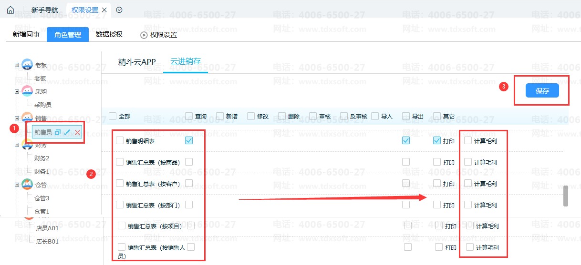Select the 店长B01 role
The height and width of the screenshot is (265, 581).
tap(47, 242)
